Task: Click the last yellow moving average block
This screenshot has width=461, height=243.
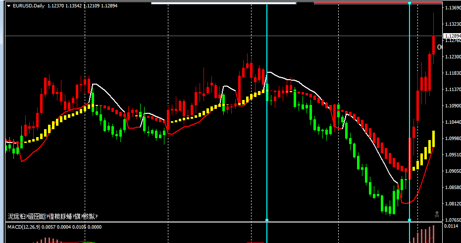Action: (x=433, y=139)
